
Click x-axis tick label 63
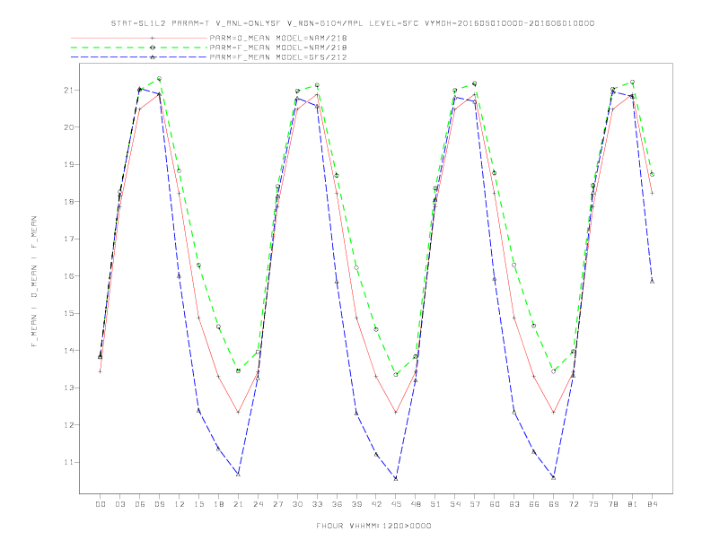514,504
